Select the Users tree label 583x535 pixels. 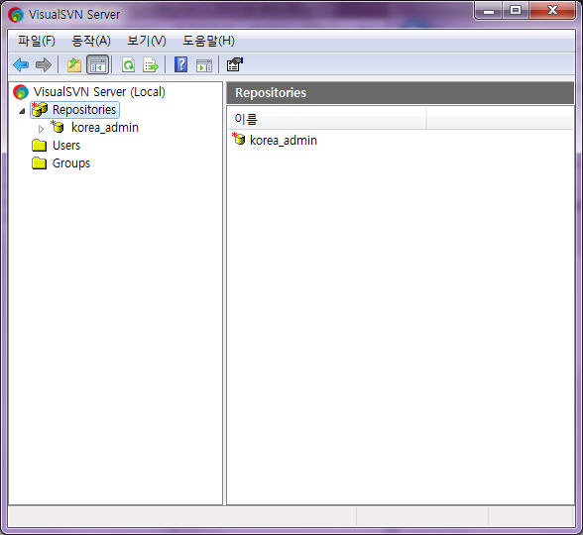(66, 146)
